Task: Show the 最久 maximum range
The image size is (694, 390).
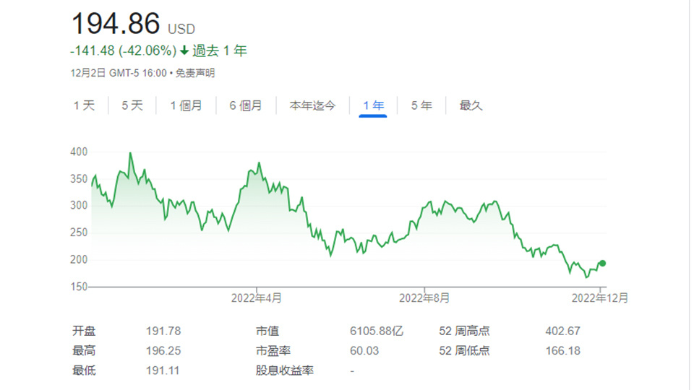Action: click(x=471, y=105)
